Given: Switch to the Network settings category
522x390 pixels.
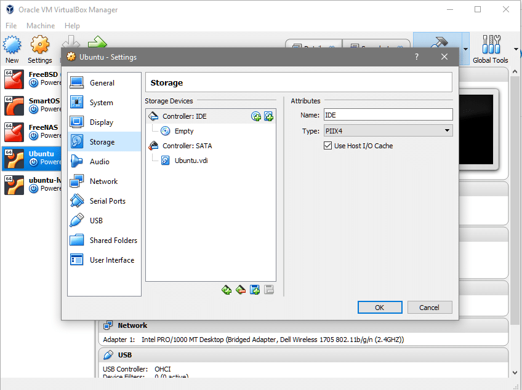Looking at the screenshot, I should pos(103,181).
